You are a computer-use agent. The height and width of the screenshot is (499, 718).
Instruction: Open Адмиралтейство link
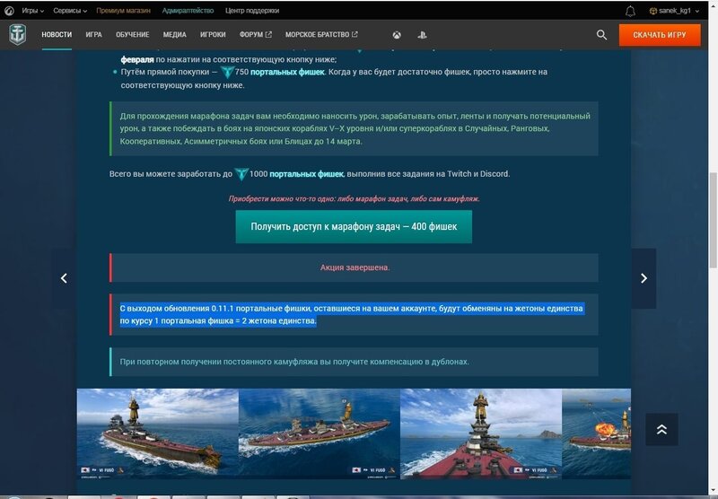point(188,11)
